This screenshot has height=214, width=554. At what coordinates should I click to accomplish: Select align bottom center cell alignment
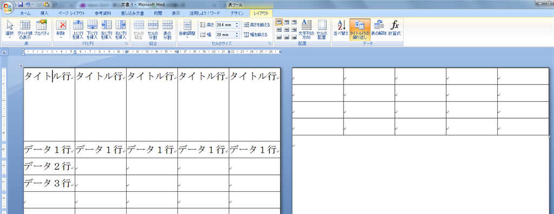click(x=287, y=37)
